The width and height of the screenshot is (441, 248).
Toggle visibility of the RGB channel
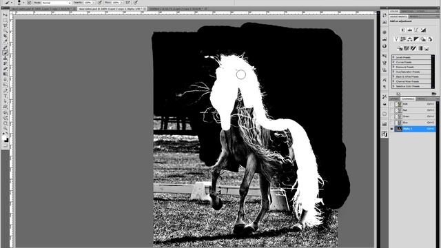[x=392, y=104]
